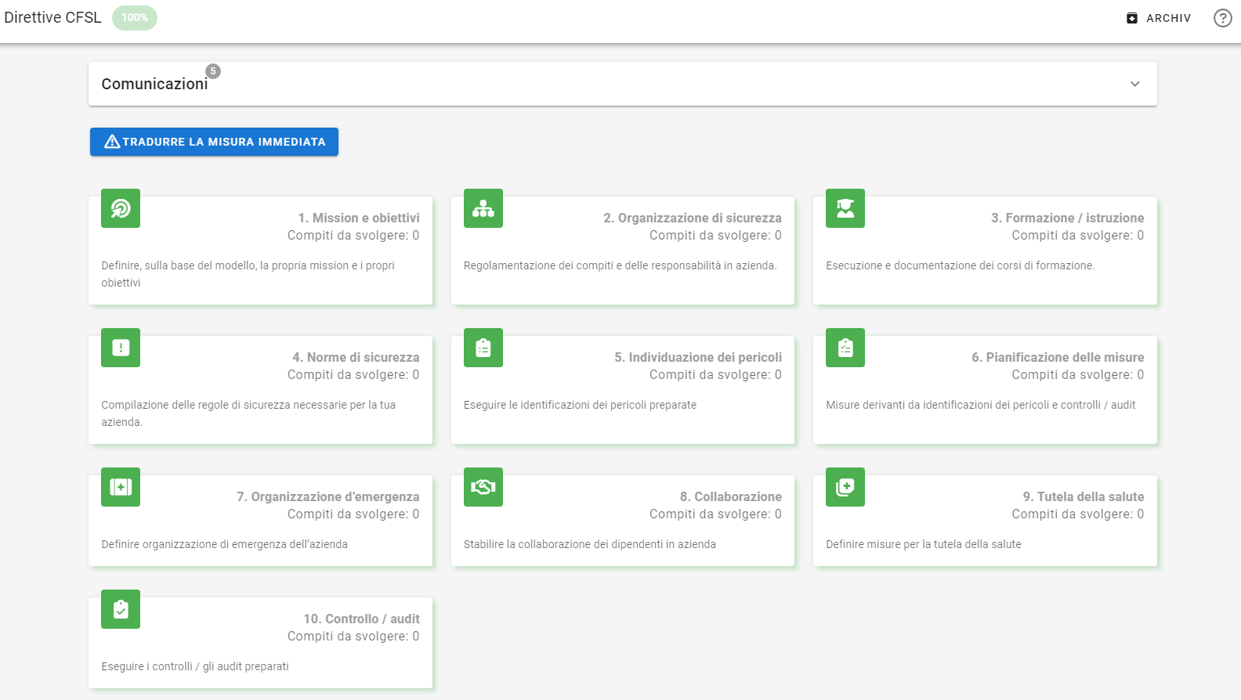Click 'Compiti da svolgere: 0' under Pianificazione delle misure
1241x700 pixels.
(x=1078, y=374)
